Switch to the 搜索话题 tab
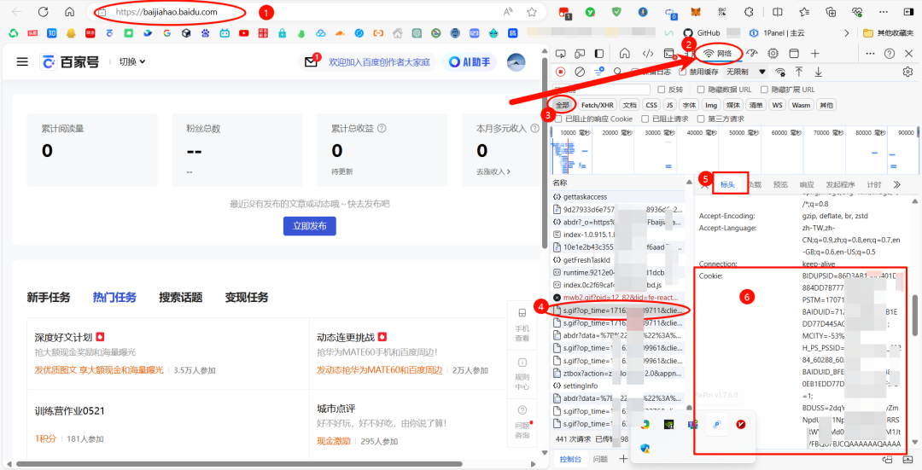Image resolution: width=922 pixels, height=470 pixels. click(x=180, y=298)
